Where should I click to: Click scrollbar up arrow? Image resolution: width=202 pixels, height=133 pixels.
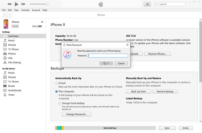click(200, 20)
